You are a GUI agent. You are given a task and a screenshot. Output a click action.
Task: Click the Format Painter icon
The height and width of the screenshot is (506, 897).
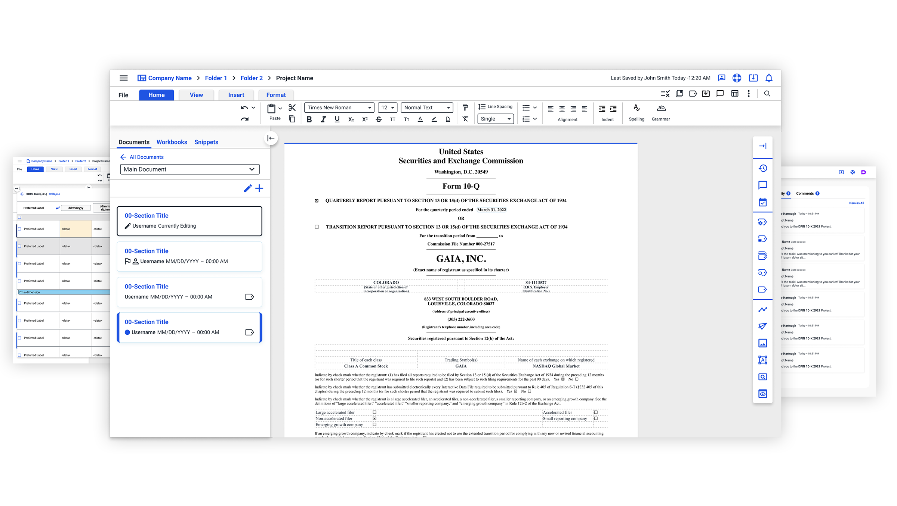pos(465,108)
